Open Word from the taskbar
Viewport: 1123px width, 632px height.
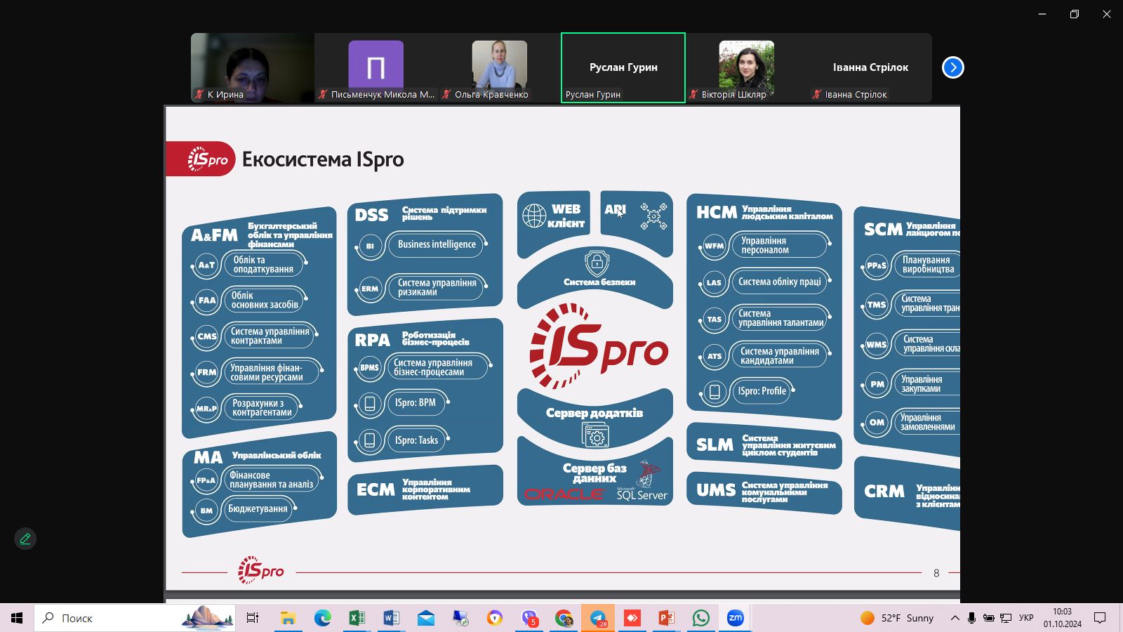pyautogui.click(x=391, y=618)
